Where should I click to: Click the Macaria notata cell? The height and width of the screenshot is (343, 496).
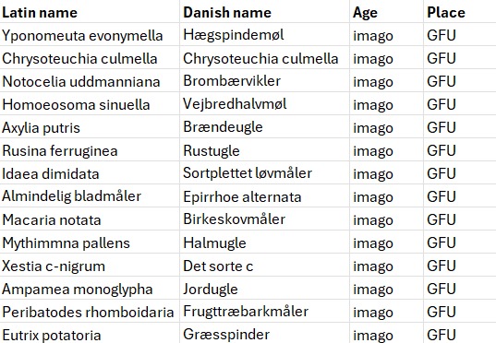(x=90, y=219)
